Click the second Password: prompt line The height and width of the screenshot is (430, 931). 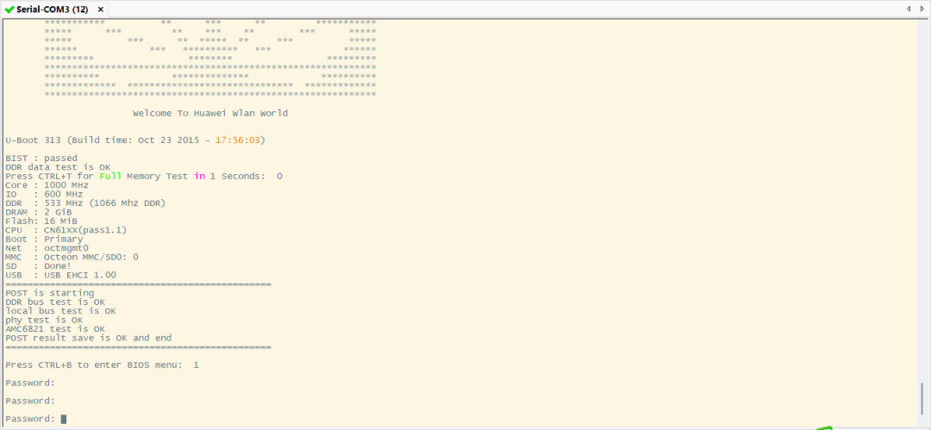[30, 401]
